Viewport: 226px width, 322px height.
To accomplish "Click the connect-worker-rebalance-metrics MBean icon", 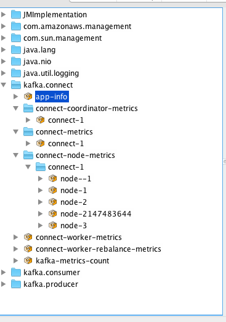I will click(x=28, y=249).
